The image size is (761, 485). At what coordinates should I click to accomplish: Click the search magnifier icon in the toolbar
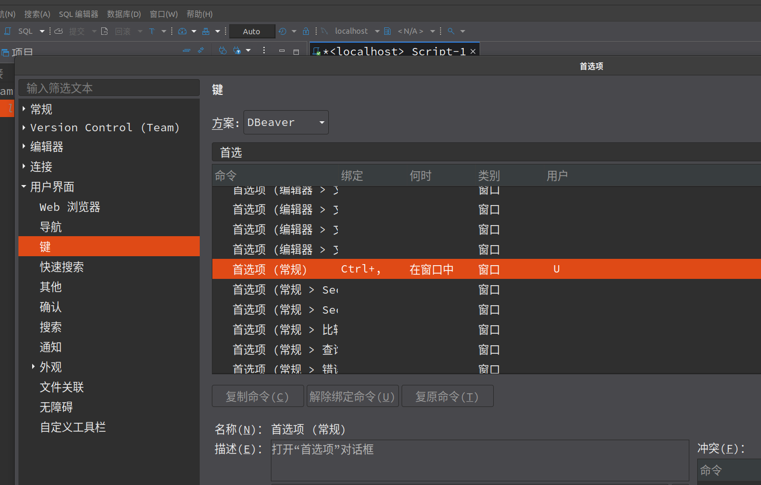(451, 31)
